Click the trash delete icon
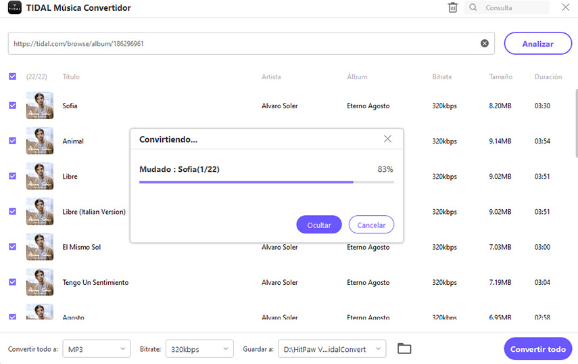The image size is (578, 364). pos(453,7)
